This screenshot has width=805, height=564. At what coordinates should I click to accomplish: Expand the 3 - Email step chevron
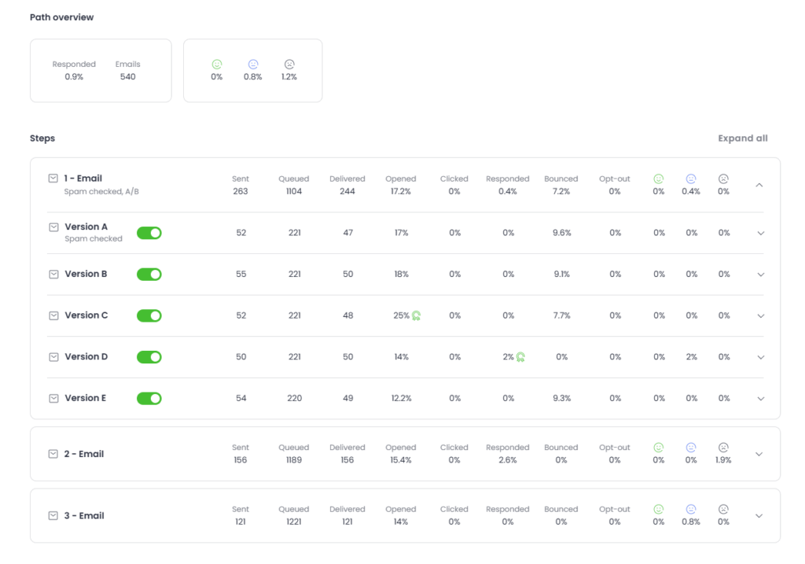coord(759,516)
